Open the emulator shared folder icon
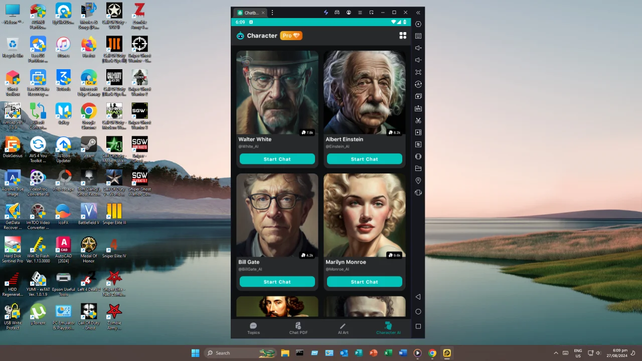This screenshot has width=642, height=361. (418, 168)
